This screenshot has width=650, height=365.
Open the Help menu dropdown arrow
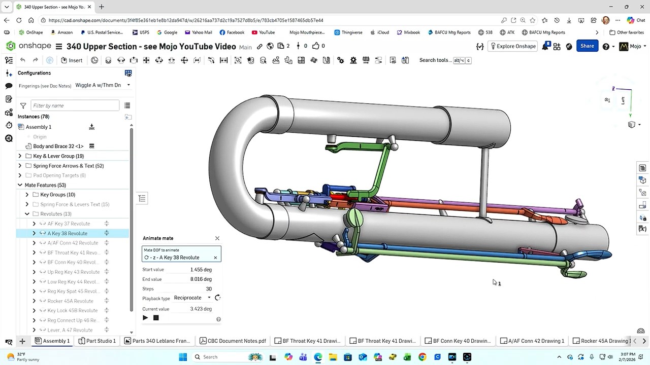[x=613, y=46]
